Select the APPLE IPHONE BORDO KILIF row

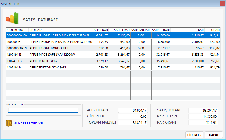click(113, 48)
